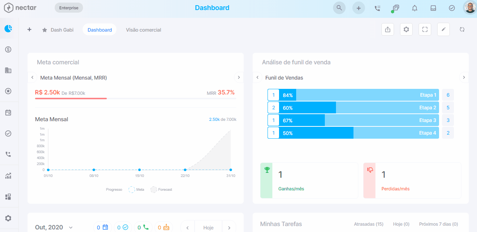Click the pencil edit dashboard button
The width and height of the screenshot is (477, 232).
(444, 29)
